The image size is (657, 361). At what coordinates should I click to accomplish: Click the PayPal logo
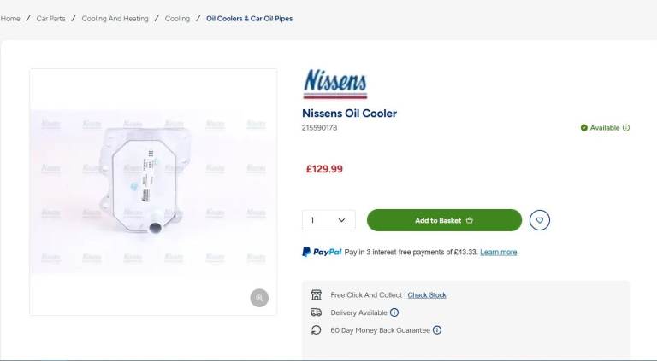[x=322, y=252]
